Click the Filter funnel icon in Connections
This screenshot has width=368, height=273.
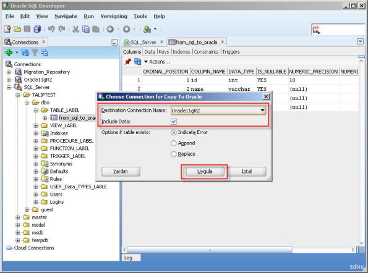pos(35,52)
